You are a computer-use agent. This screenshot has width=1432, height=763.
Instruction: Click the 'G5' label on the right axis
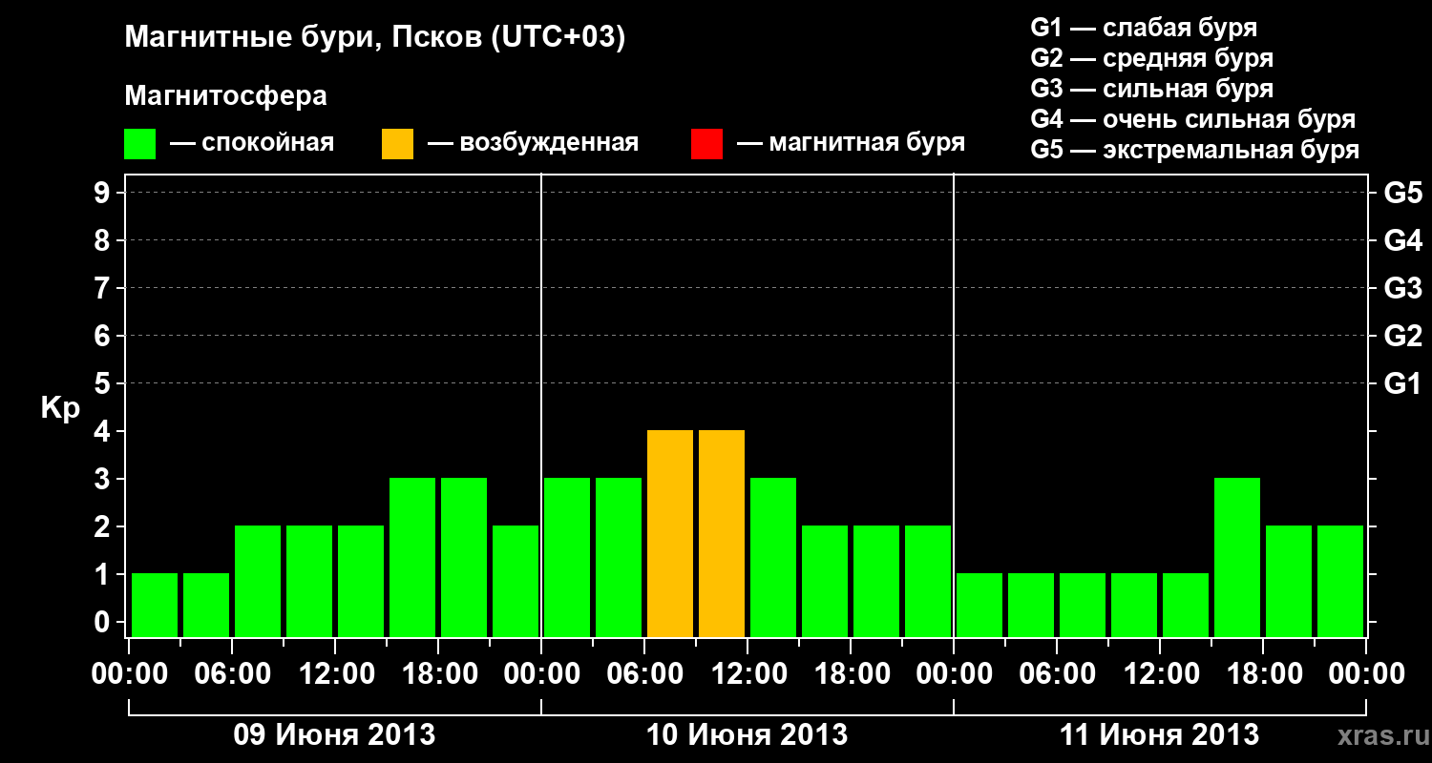pyautogui.click(x=1403, y=193)
